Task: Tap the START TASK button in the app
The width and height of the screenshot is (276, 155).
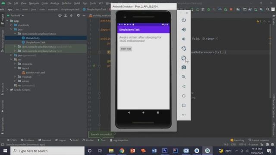Action: (126, 49)
